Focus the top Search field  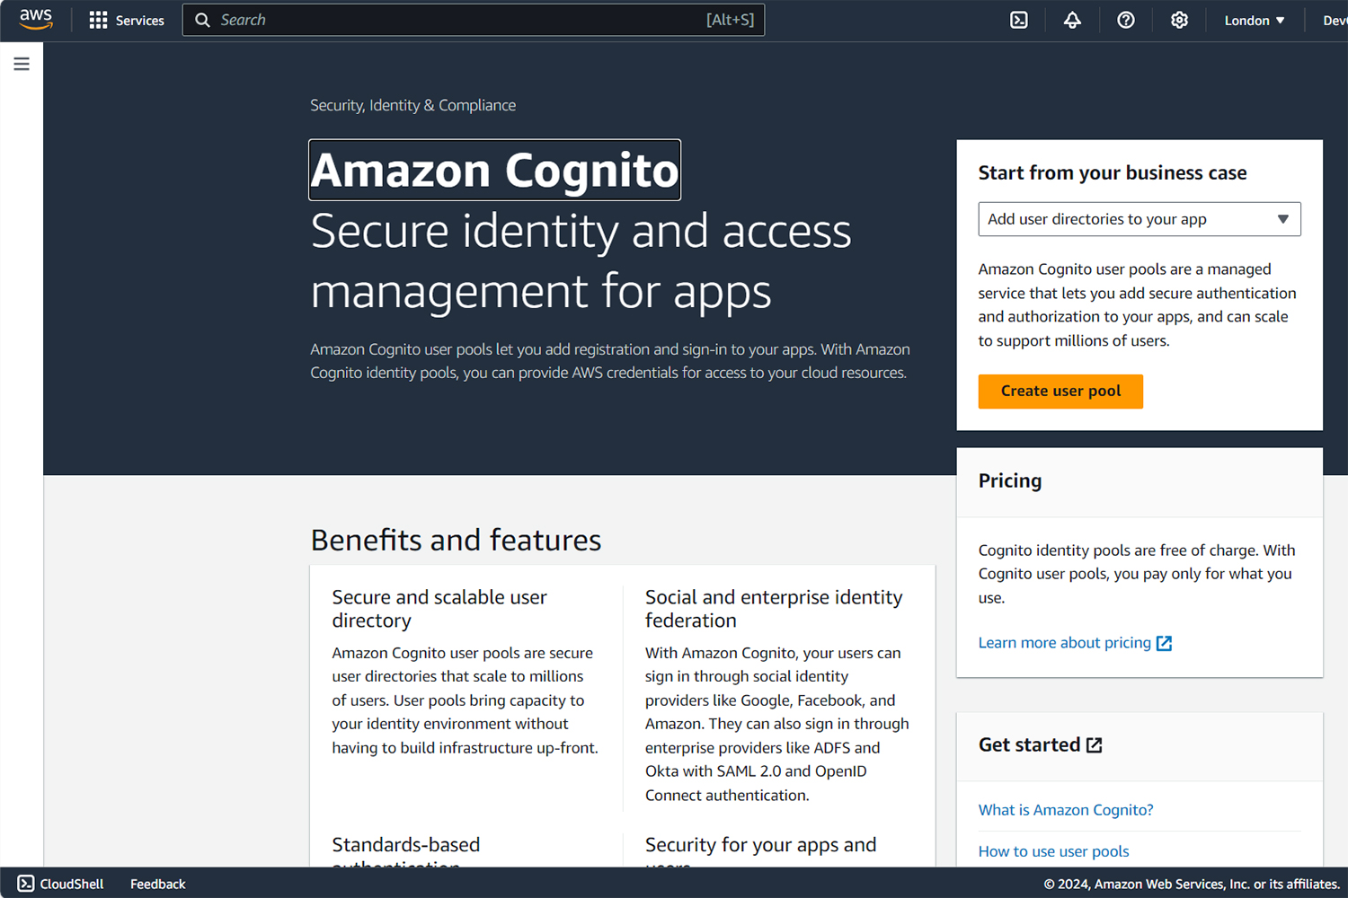point(474,20)
